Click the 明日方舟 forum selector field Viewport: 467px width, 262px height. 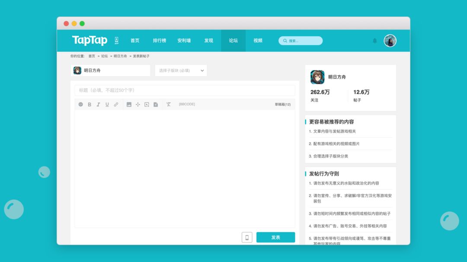pyautogui.click(x=111, y=70)
